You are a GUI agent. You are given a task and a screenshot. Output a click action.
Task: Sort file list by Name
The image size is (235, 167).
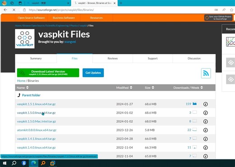click(x=23, y=88)
